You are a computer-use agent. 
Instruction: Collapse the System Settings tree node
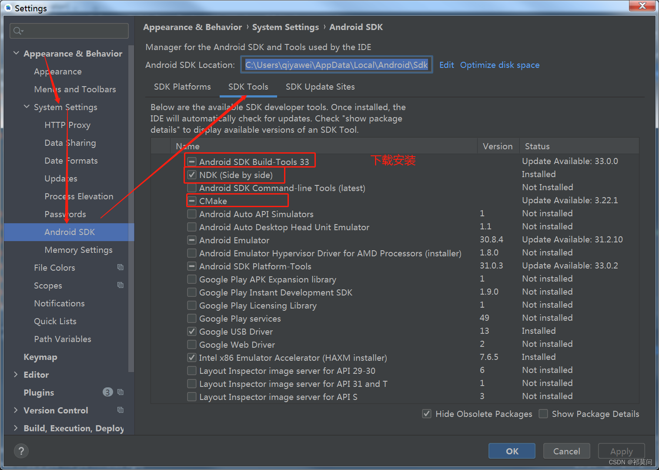pos(27,107)
